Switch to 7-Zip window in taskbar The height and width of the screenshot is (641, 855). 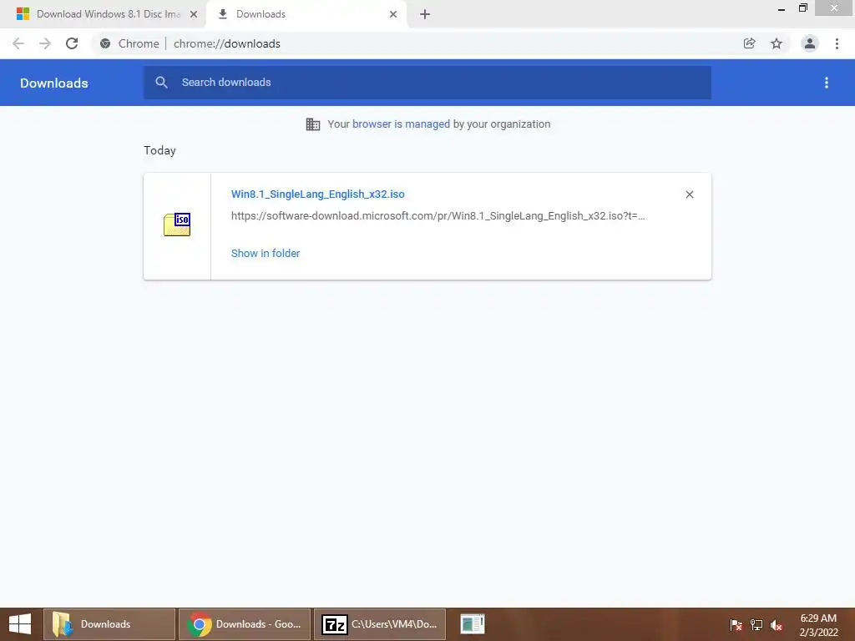380,624
